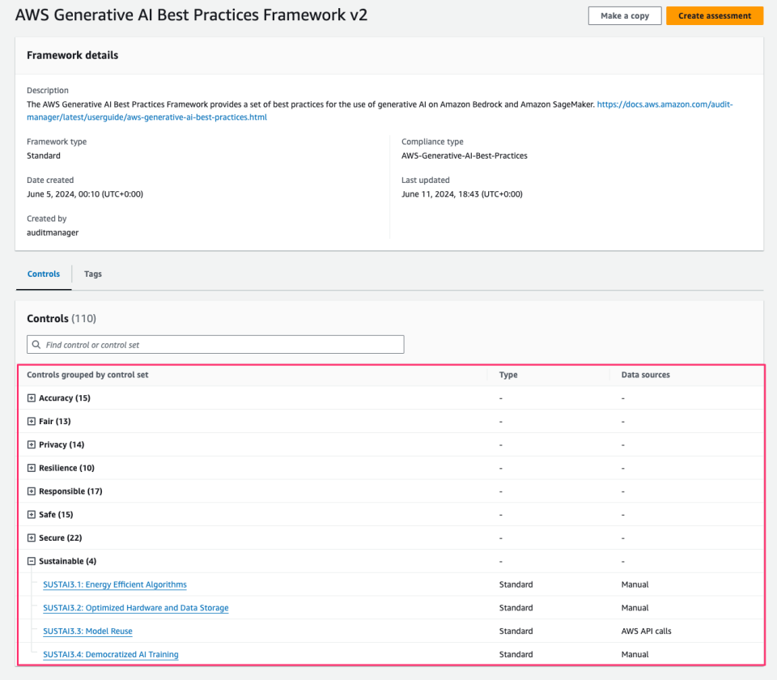
Task: Select the Controls tab
Action: [43, 274]
